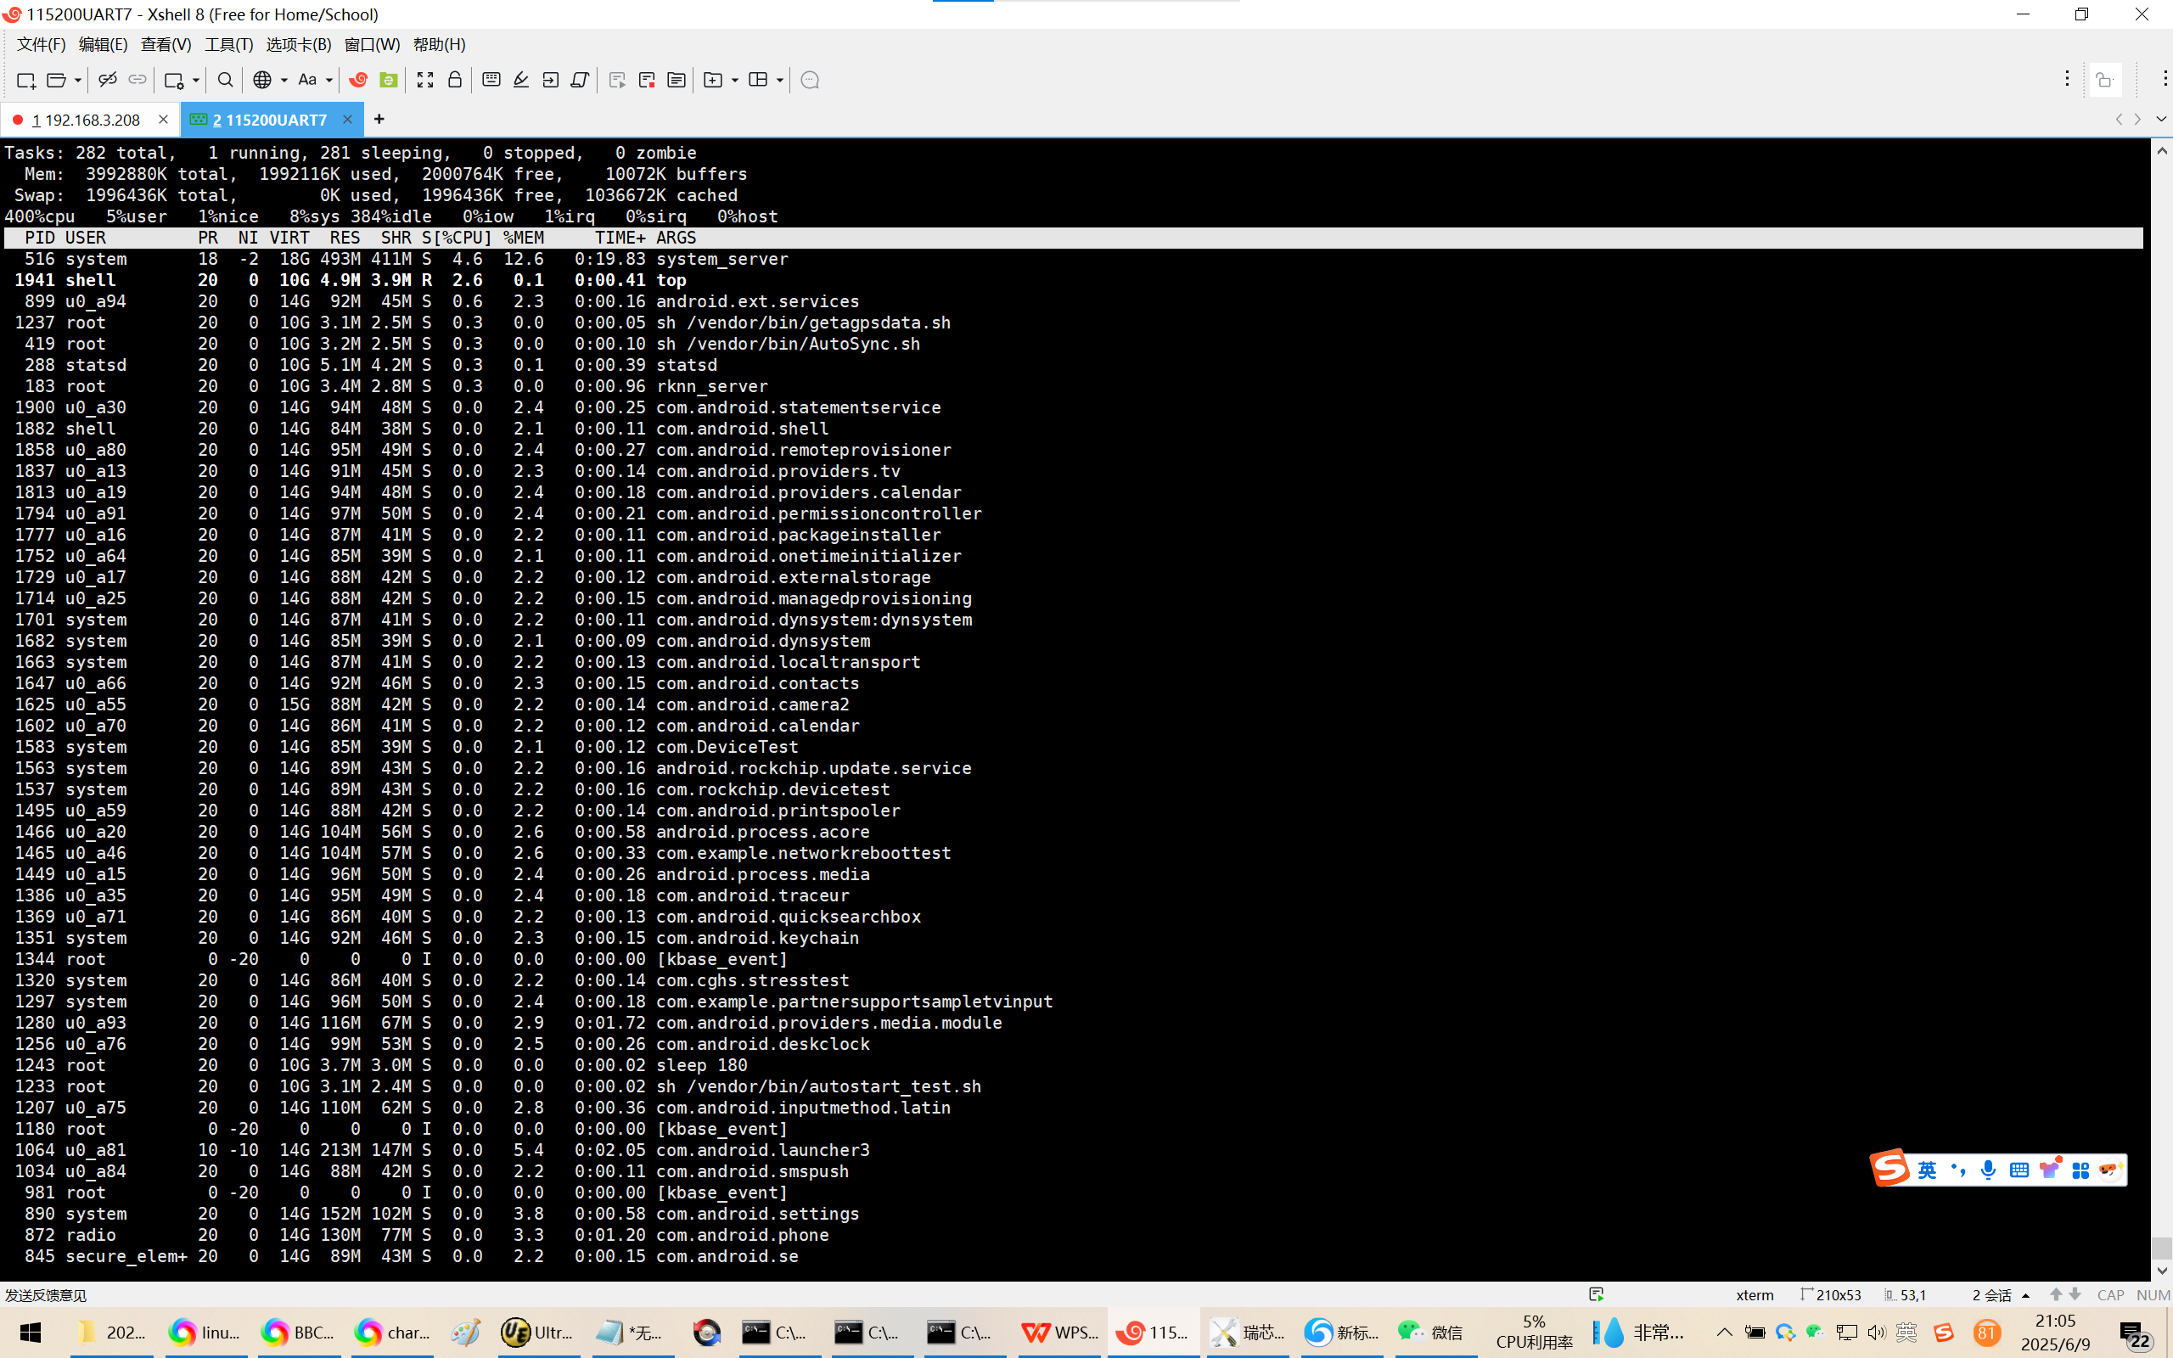
Task: Expand the font Aa dropdown arrow
Action: point(329,80)
